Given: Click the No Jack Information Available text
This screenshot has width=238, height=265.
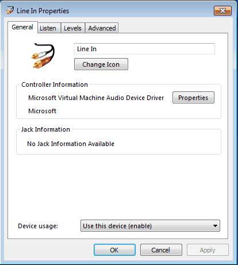Looking at the screenshot, I should tap(71, 144).
